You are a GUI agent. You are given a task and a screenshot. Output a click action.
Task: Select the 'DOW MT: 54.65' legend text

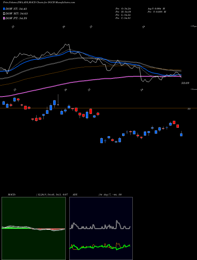17,14
